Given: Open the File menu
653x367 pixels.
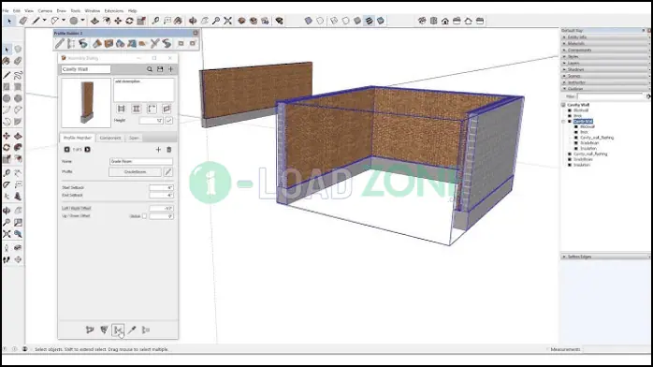Looking at the screenshot, I should (6, 11).
